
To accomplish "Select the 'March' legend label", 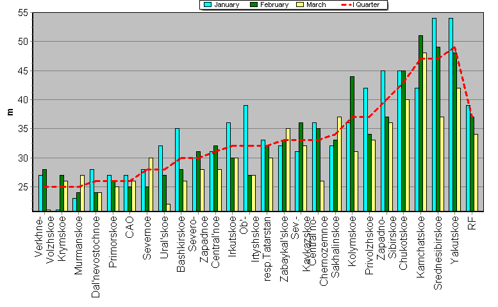I will [x=316, y=4].
